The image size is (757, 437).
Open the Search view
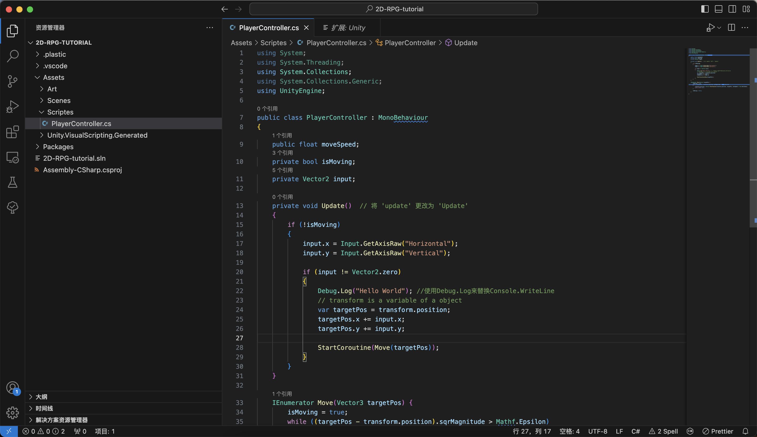13,56
